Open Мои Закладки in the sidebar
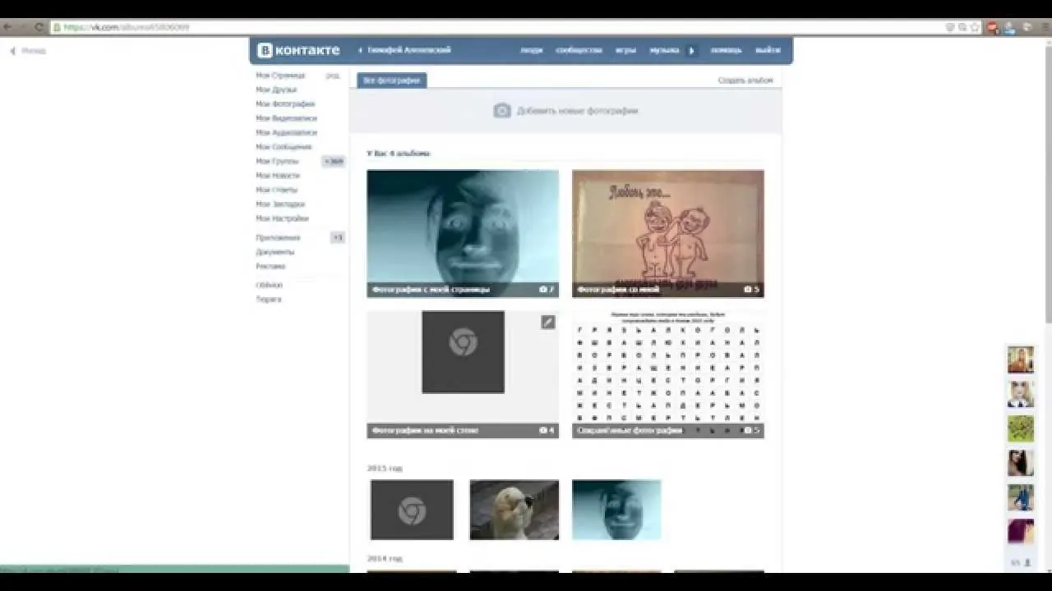Image resolution: width=1052 pixels, height=591 pixels. click(280, 204)
